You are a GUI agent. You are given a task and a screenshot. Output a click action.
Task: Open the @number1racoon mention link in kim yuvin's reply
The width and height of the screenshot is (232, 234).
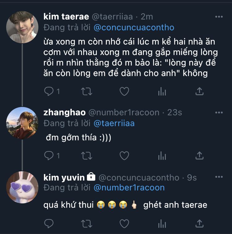129,188
